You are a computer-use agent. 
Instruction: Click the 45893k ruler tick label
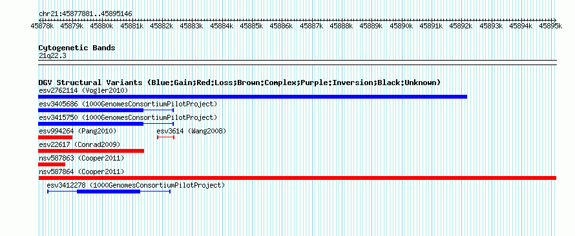click(492, 26)
